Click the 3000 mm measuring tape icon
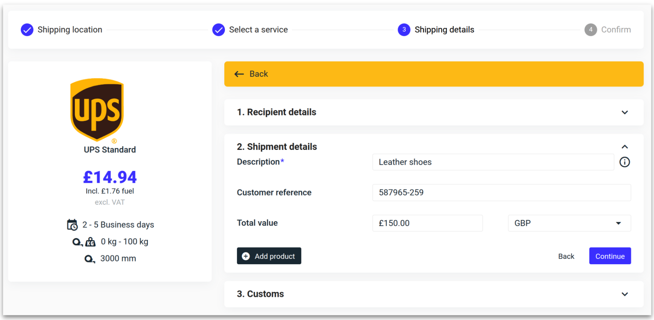654x320 pixels. tap(89, 258)
